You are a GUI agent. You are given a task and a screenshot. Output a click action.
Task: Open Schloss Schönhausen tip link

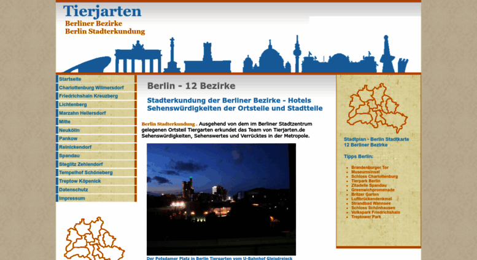tap(373, 208)
